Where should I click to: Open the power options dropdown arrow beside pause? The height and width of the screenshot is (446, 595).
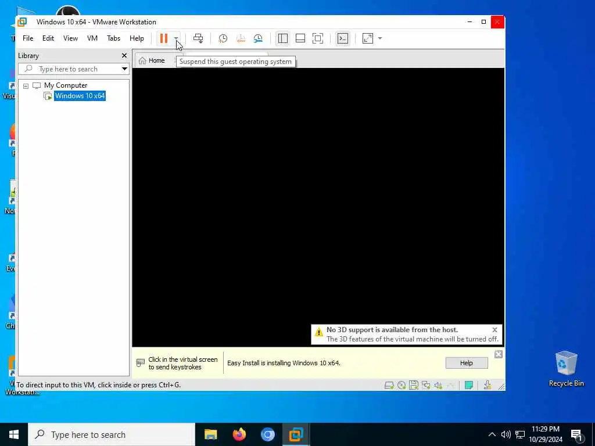pyautogui.click(x=176, y=38)
